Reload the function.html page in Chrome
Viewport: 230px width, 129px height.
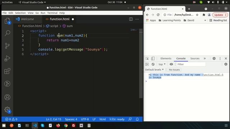click(158, 15)
